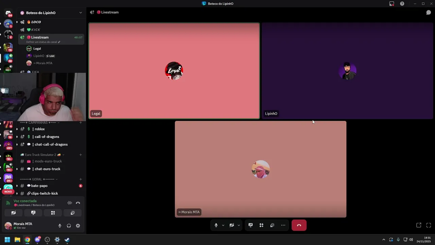
Task: Open the soundboard in the call bar
Action: pyautogui.click(x=272, y=225)
